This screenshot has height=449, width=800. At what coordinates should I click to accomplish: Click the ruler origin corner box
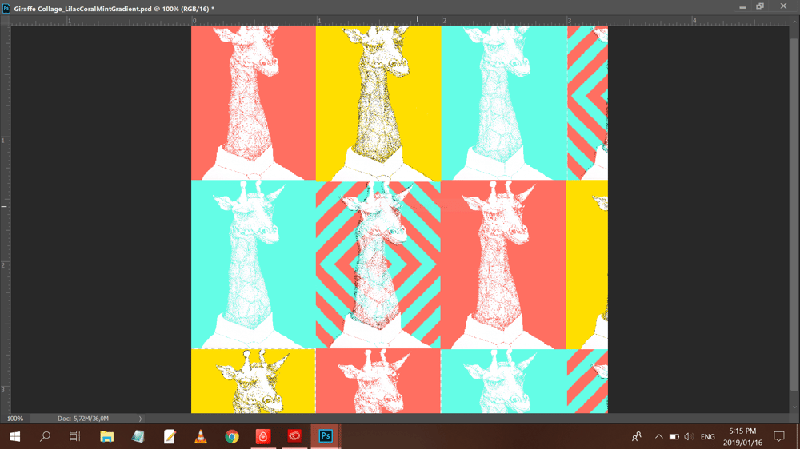(x=5, y=21)
